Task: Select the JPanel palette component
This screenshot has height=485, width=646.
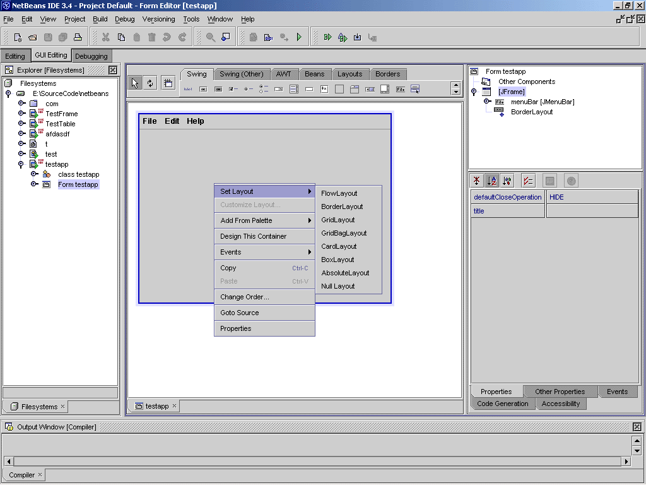Action: click(339, 89)
